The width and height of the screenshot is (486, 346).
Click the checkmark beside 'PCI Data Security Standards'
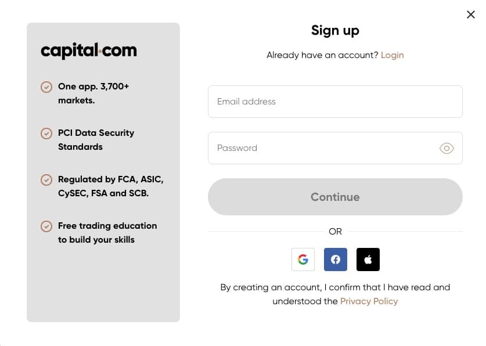pyautogui.click(x=46, y=134)
